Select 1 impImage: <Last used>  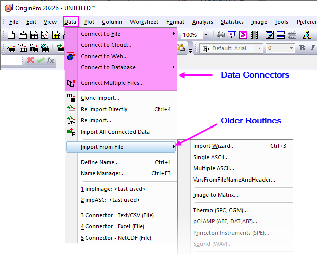point(121,189)
